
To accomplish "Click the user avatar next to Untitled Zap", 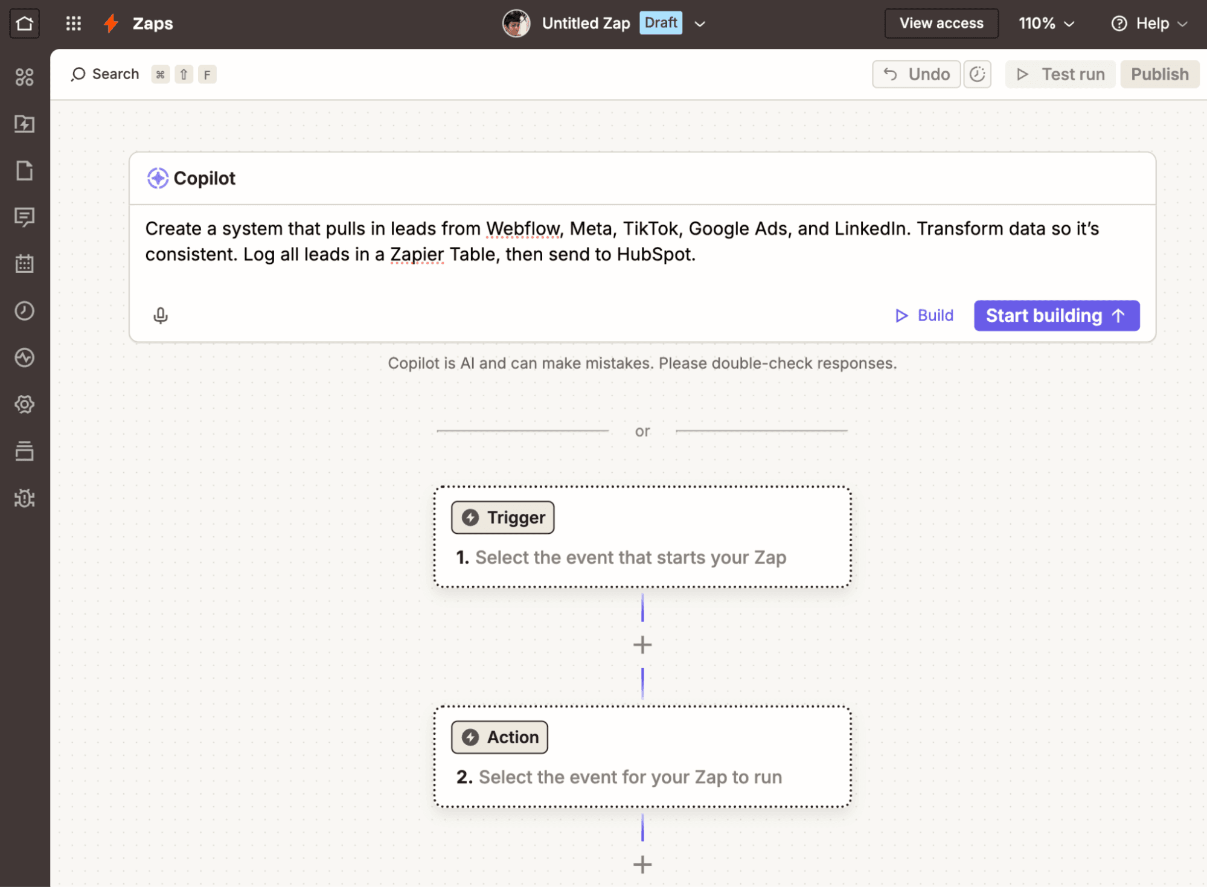I will 516,24.
